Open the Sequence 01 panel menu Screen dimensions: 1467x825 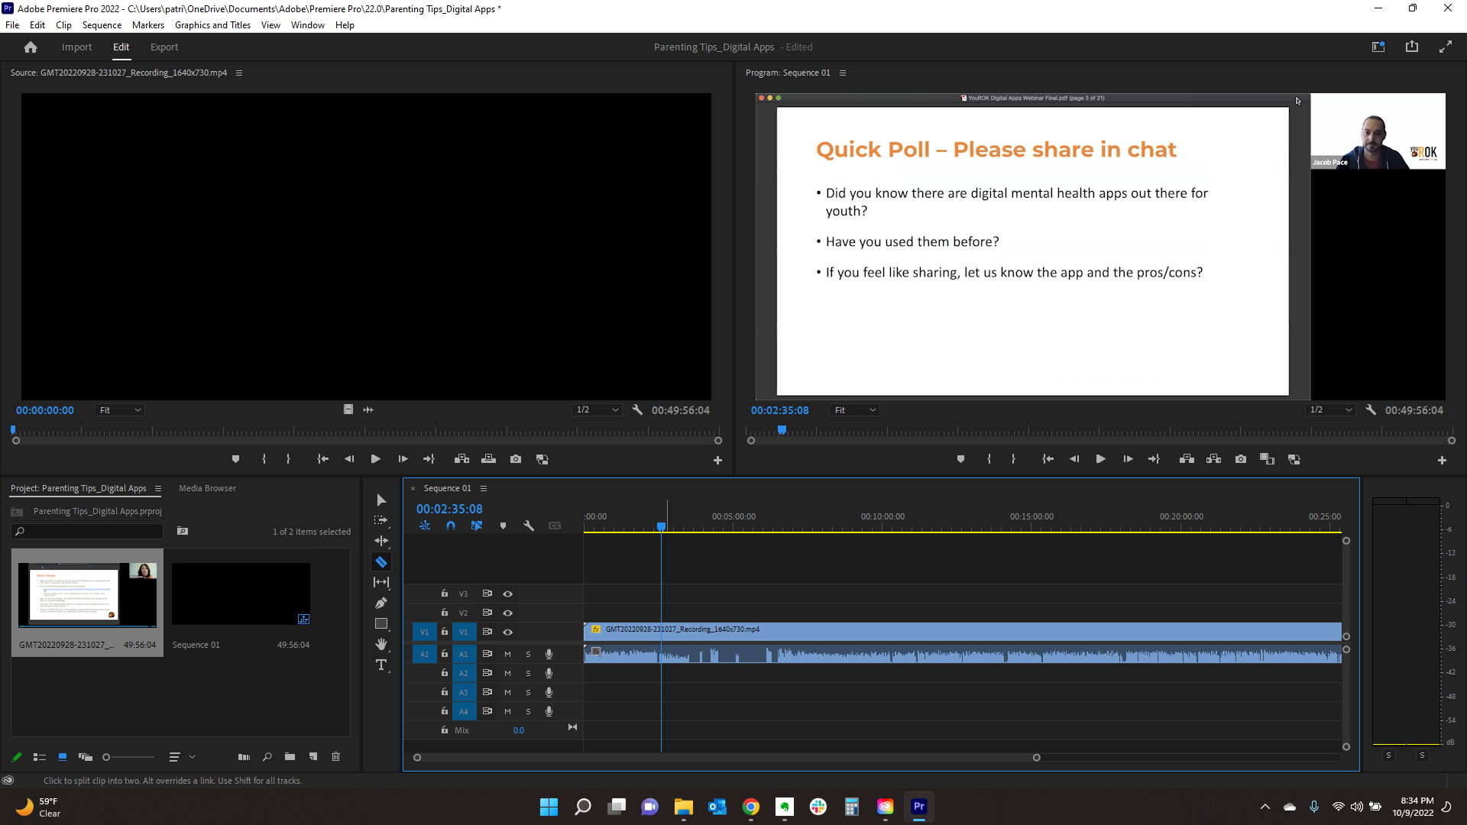[x=484, y=487]
